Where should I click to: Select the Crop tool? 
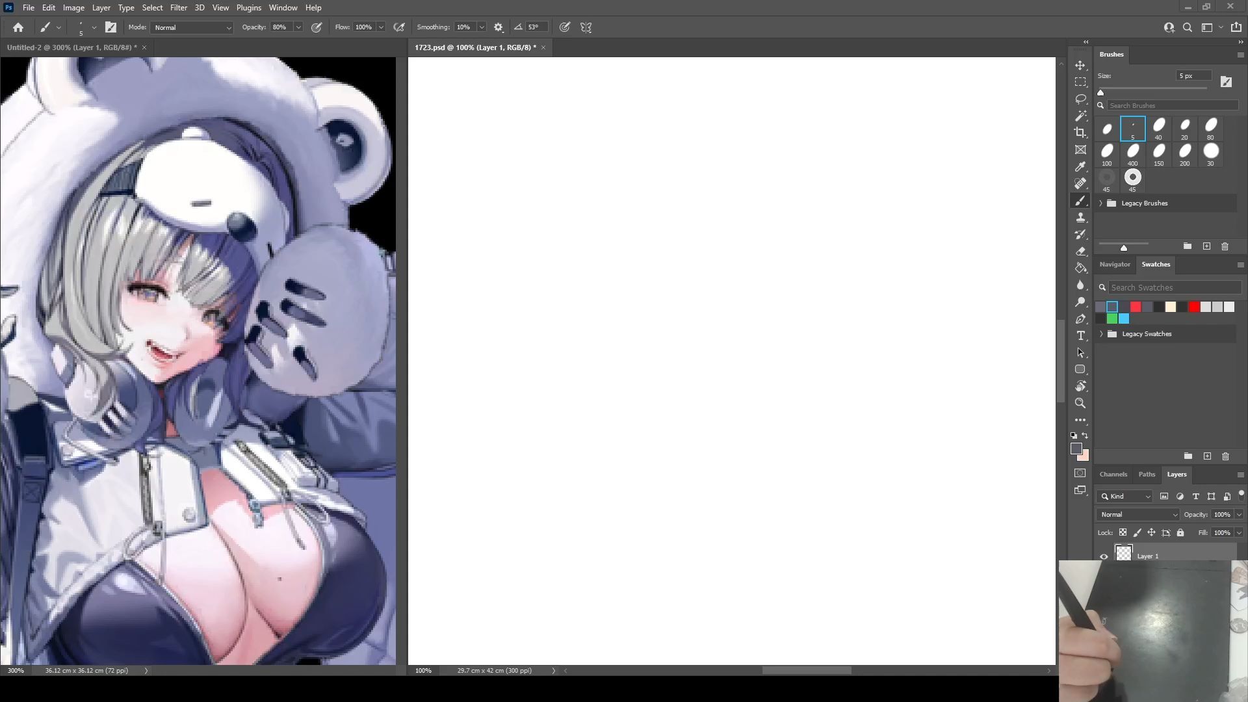tap(1080, 133)
